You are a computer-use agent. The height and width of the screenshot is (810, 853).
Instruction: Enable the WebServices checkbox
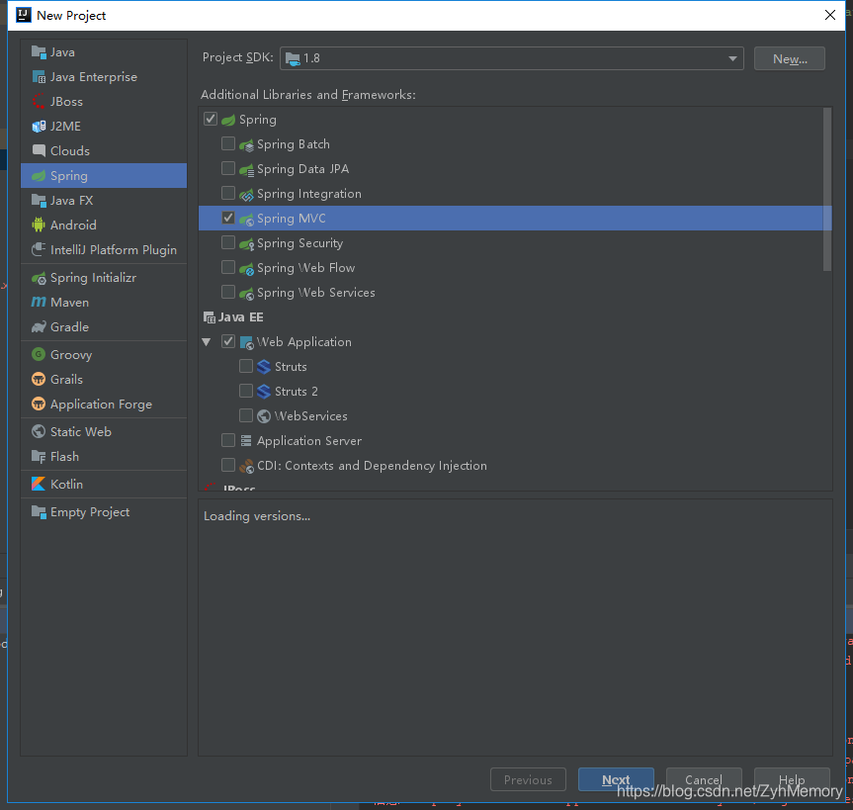pyautogui.click(x=246, y=416)
